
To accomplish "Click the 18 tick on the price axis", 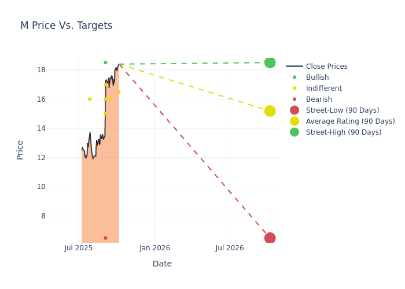I will click(57, 70).
